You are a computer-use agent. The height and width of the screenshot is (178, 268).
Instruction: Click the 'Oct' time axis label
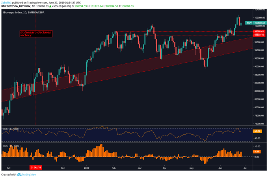coord(9,168)
